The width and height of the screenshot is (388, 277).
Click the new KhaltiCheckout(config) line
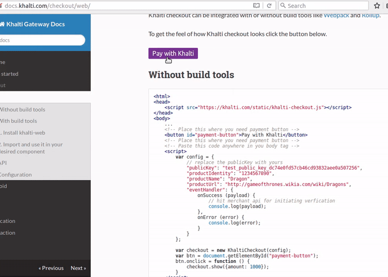pos(233,250)
